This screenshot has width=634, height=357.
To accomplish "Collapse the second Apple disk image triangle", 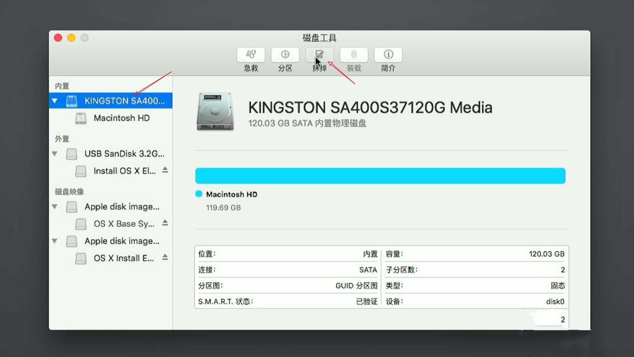I will [x=55, y=241].
